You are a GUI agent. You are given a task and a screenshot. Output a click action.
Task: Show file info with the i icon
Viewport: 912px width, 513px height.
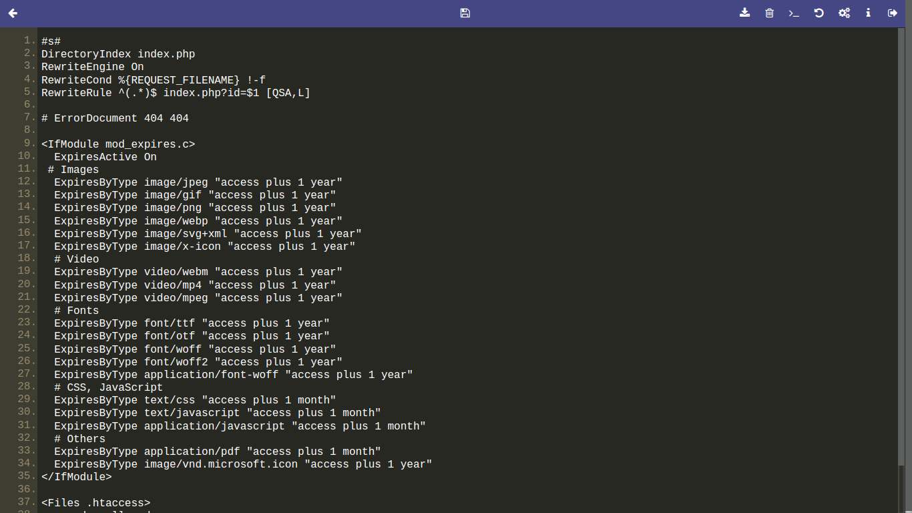[x=868, y=13]
